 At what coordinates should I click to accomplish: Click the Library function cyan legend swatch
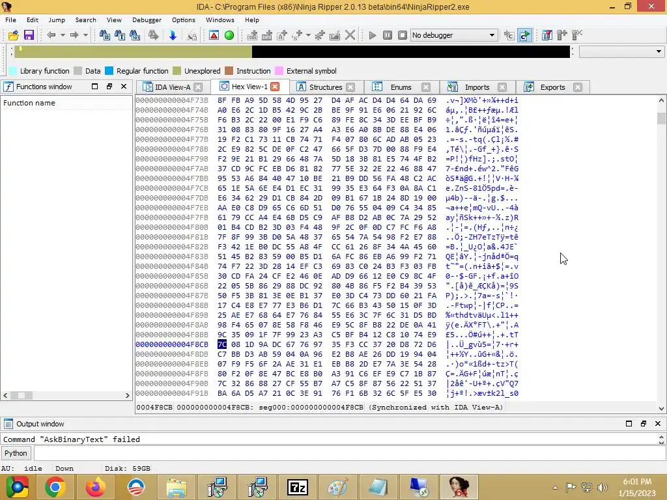(13, 71)
